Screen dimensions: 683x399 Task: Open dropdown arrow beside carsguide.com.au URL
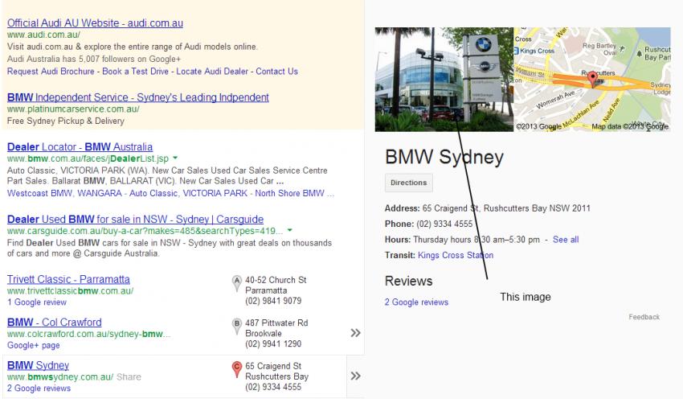point(289,230)
